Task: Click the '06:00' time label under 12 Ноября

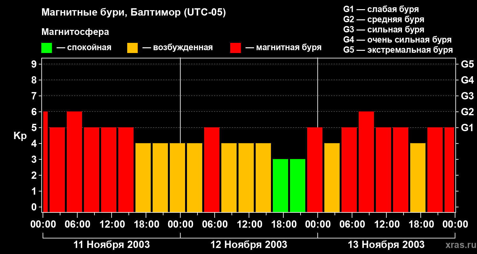Action: pyautogui.click(x=215, y=224)
